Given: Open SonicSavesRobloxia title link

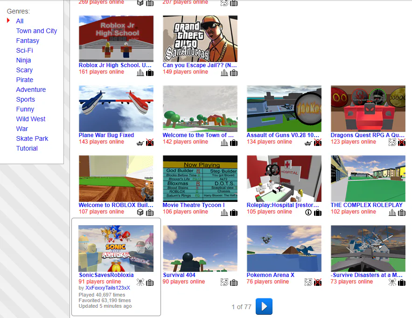Looking at the screenshot, I should coord(106,275).
